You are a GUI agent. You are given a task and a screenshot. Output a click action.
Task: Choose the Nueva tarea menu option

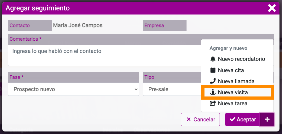(x=237, y=103)
